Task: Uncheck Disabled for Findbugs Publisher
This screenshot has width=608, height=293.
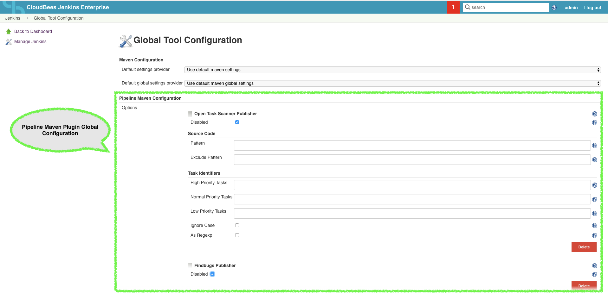Action: pos(212,274)
